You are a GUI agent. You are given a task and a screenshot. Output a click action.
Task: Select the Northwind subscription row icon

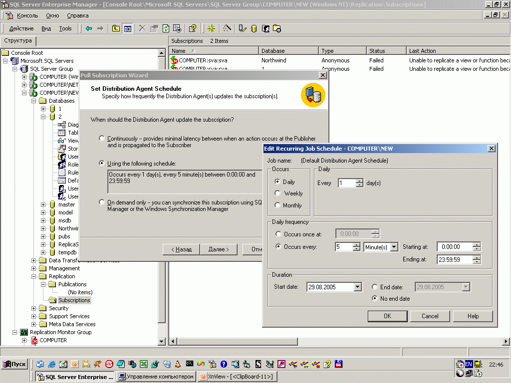pyautogui.click(x=174, y=60)
